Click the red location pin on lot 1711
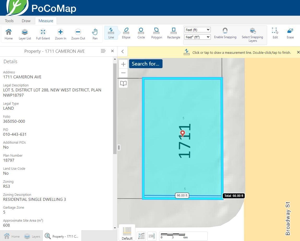The image size is (300, 241). 183,133
